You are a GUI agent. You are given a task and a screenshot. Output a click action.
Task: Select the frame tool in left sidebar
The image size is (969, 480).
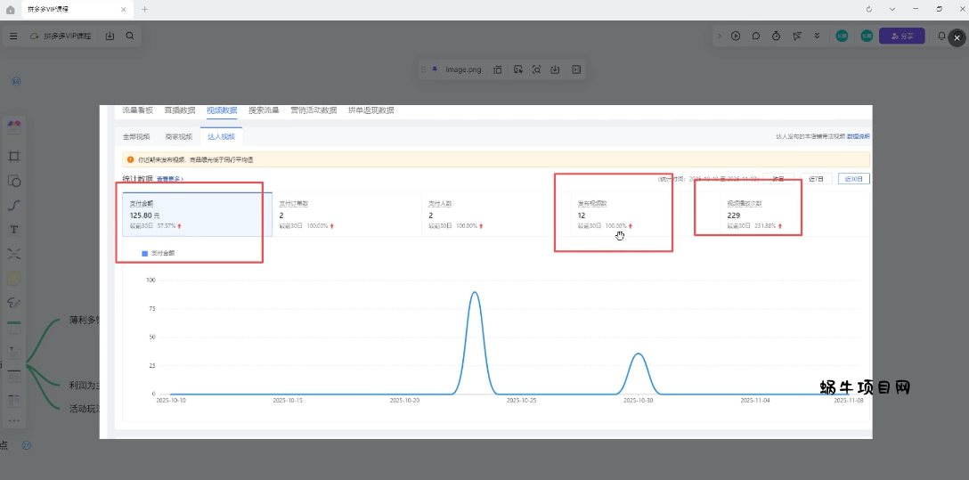point(14,156)
